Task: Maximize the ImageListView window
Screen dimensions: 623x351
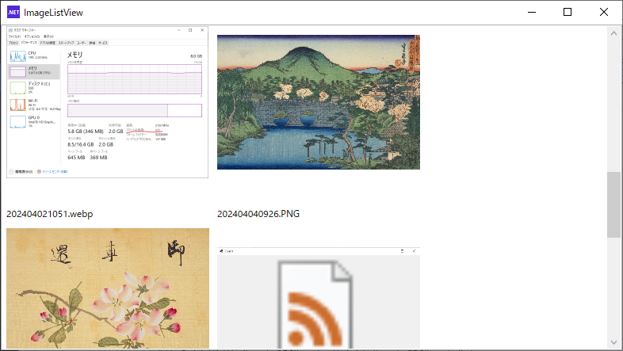Action: 568,13
